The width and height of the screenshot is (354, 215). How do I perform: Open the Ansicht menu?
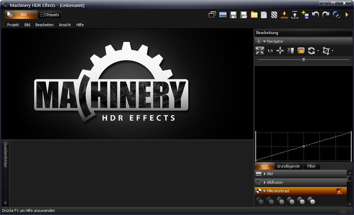(x=65, y=25)
